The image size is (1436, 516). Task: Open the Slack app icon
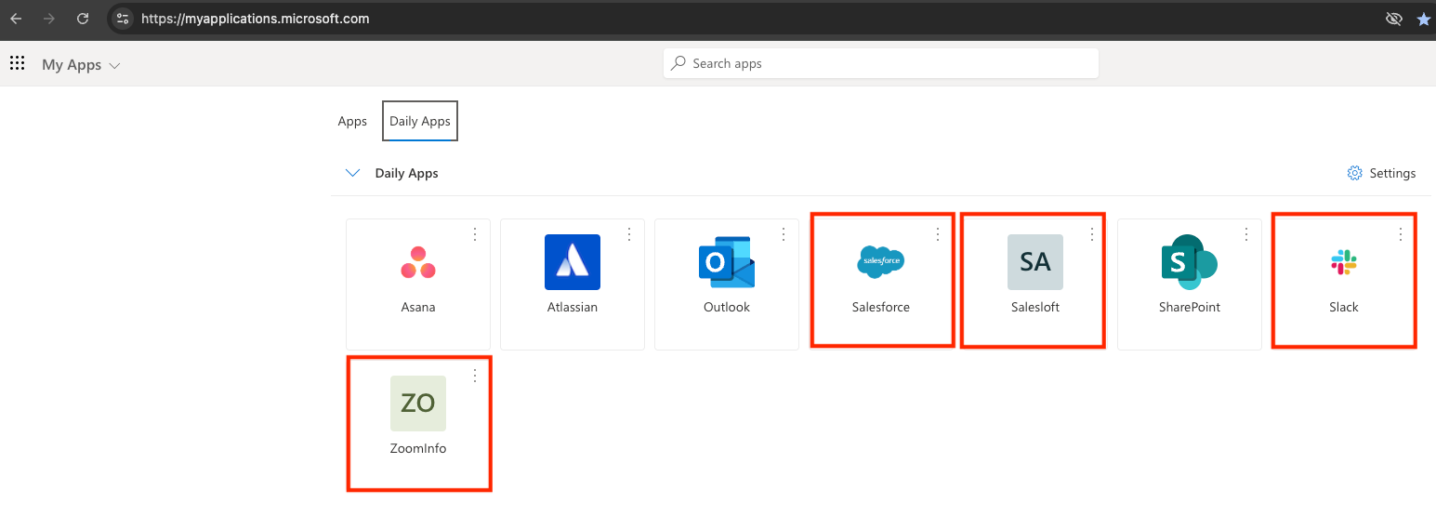(1344, 263)
